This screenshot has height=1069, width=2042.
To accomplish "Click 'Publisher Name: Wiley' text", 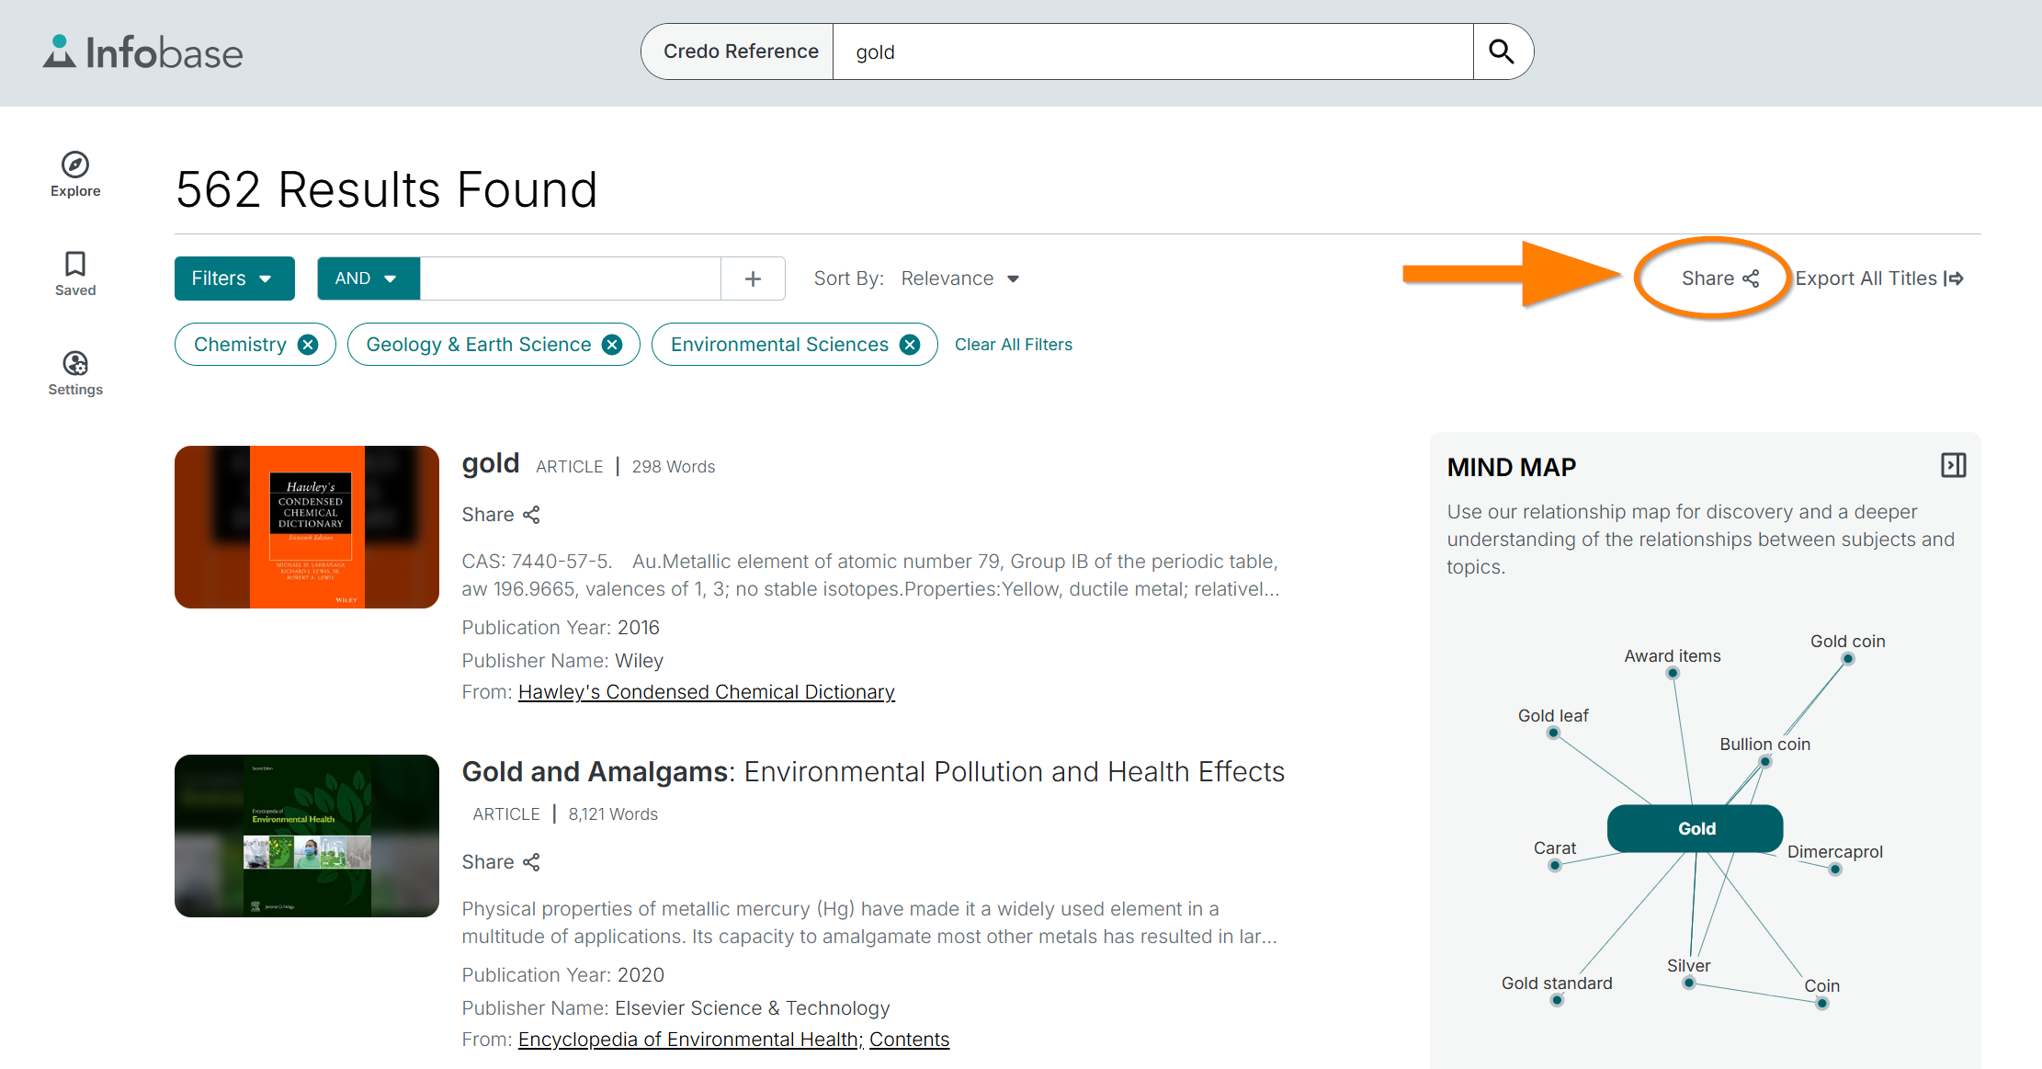I will pos(562,661).
